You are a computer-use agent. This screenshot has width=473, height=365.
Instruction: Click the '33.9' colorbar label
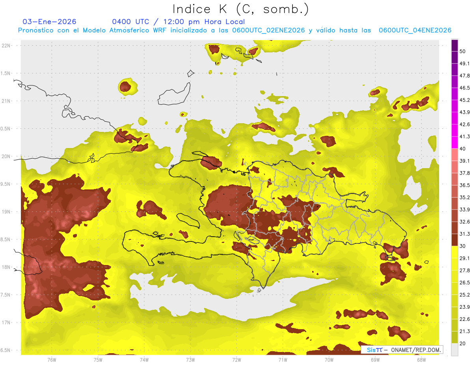tap(465, 209)
